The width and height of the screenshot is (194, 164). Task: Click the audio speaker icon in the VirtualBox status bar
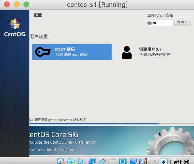pyautogui.click(x=81, y=161)
